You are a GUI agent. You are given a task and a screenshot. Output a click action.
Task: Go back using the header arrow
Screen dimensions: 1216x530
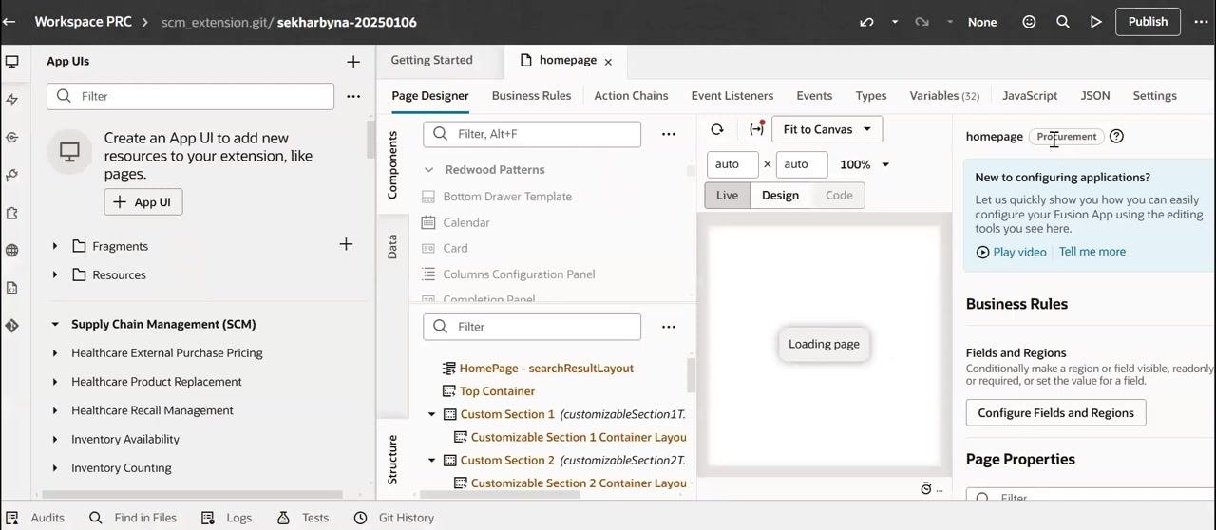pos(9,21)
